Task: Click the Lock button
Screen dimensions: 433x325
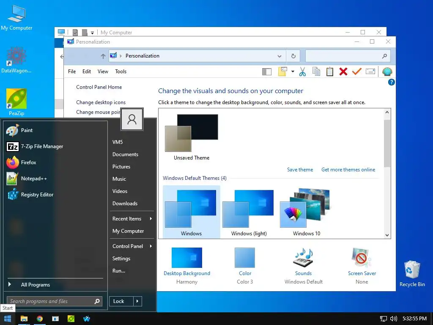Action: (121, 301)
